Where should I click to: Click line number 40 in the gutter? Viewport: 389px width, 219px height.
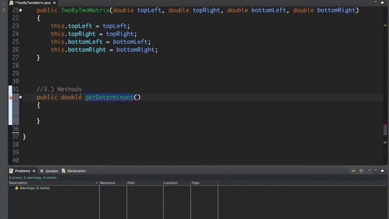point(15,160)
